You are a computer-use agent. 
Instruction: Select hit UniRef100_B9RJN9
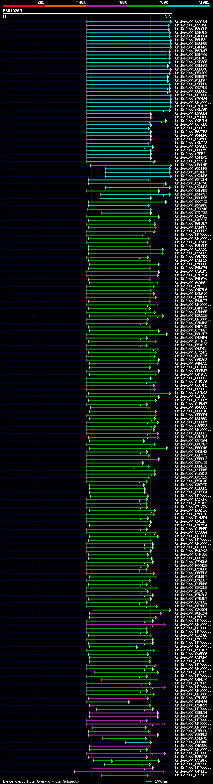coord(191,33)
